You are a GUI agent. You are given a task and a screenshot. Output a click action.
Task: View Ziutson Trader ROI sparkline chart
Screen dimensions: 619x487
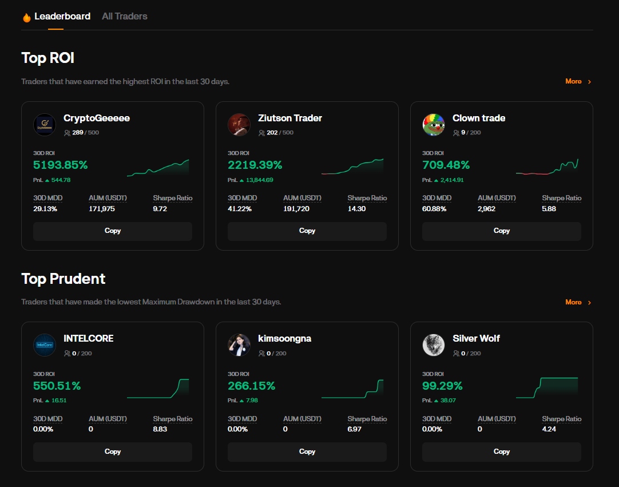[352, 167]
